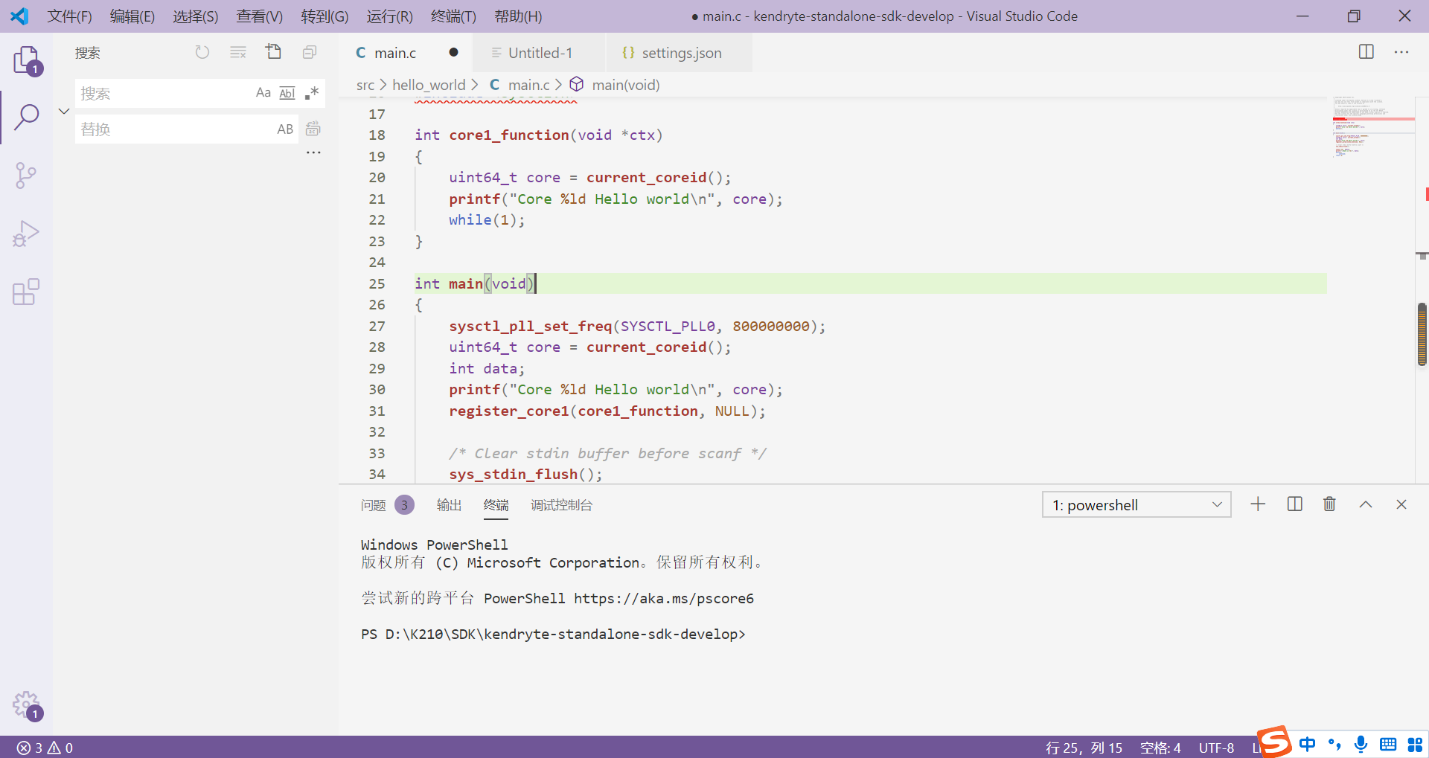1429x758 pixels.
Task: Click the IME microphone voice input icon
Action: 1361,744
